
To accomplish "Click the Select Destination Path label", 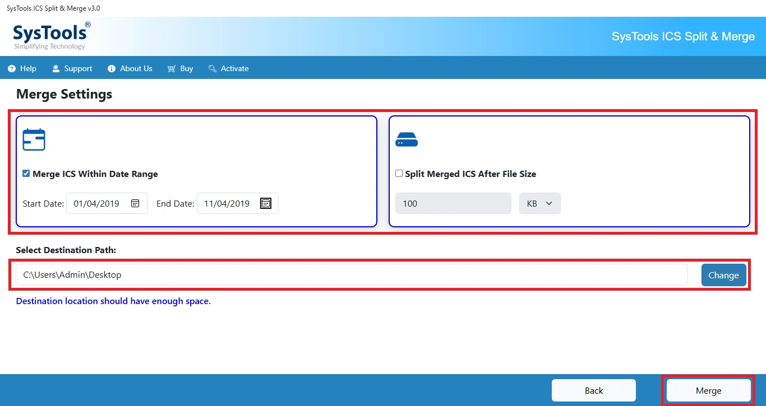I will (x=66, y=250).
